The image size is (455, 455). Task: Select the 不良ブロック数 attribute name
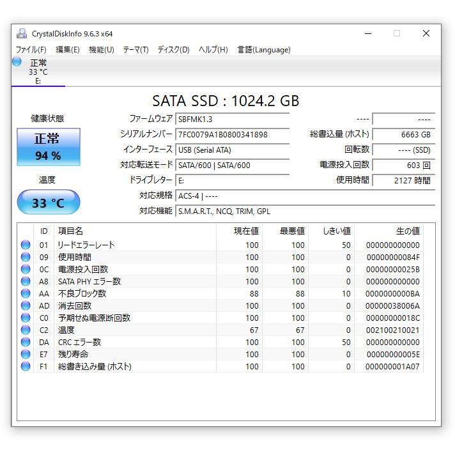click(x=82, y=294)
